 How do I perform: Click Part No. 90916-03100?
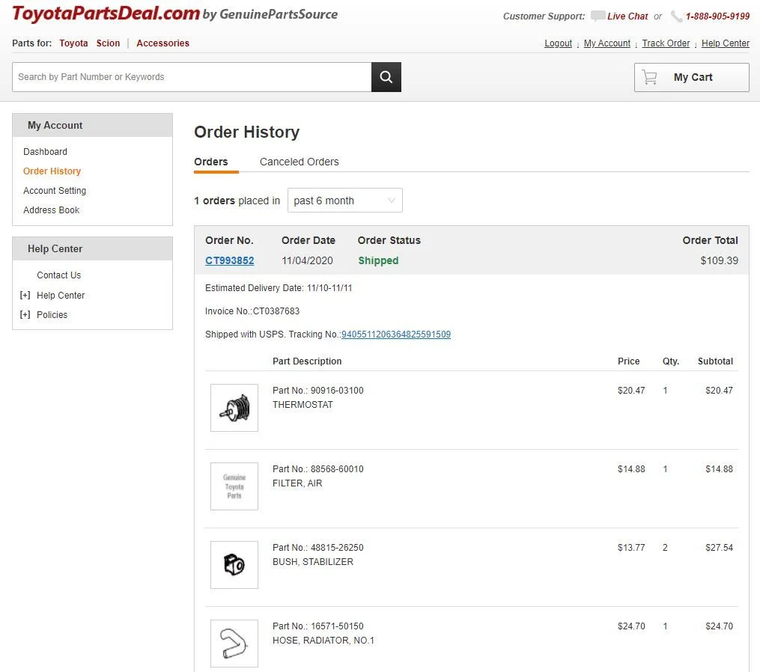(318, 391)
